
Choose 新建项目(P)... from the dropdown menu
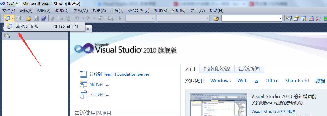click(45, 26)
